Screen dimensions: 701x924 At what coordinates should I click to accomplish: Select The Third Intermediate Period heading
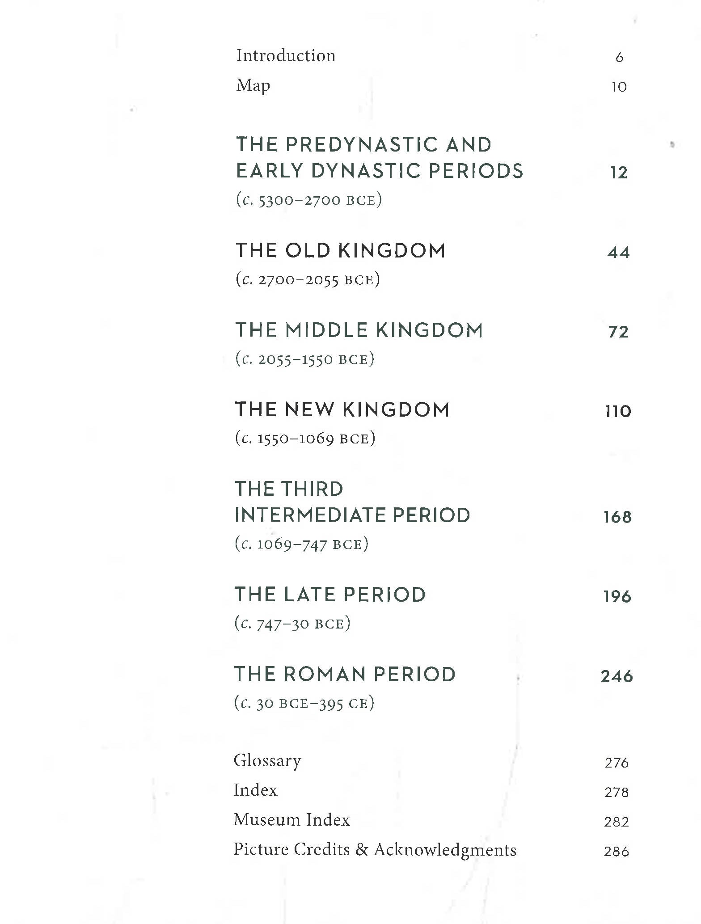tap(352, 502)
